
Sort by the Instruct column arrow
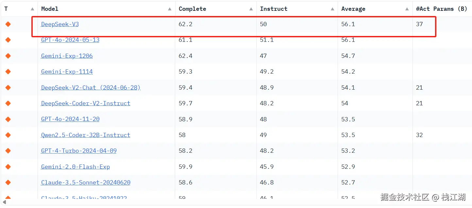(332, 9)
